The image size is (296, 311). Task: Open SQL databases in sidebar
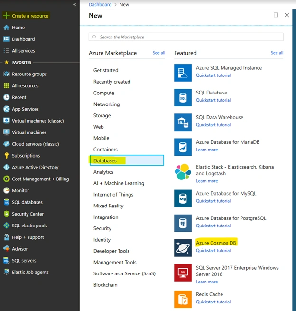point(27,202)
